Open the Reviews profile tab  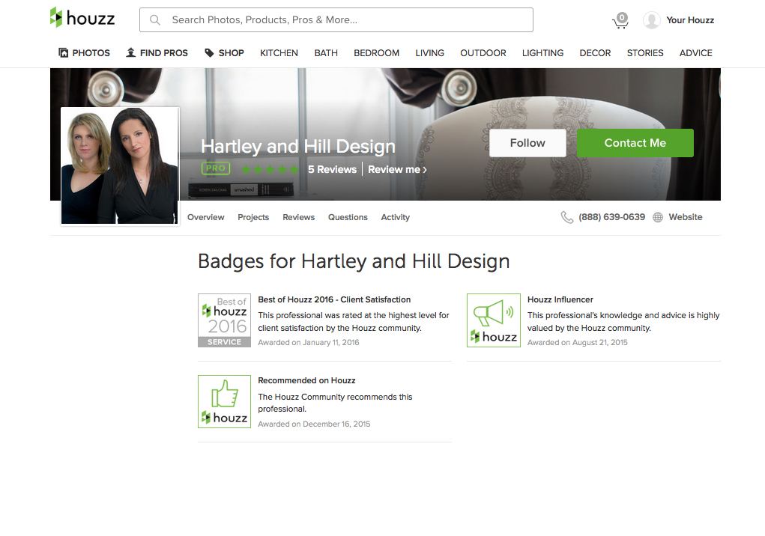[298, 217]
